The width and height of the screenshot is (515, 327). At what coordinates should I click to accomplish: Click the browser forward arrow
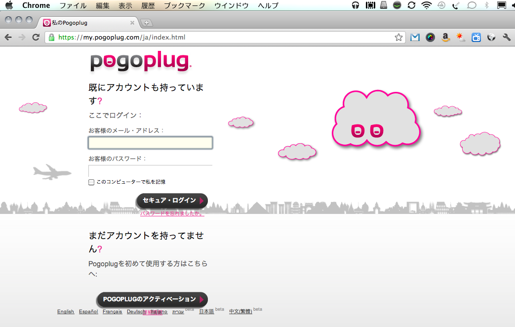(22, 38)
